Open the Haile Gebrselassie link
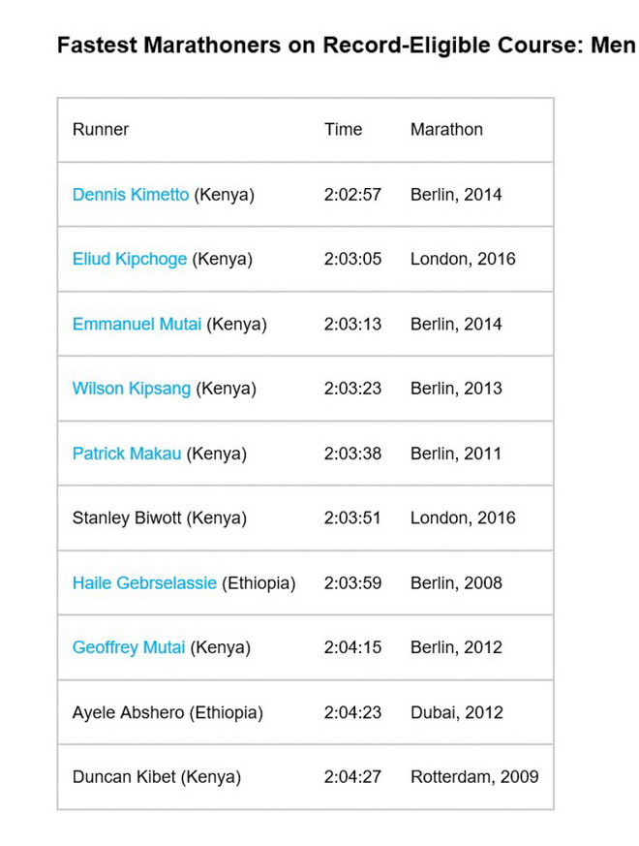Image resolution: width=639 pixels, height=846 pixels. pos(144,583)
